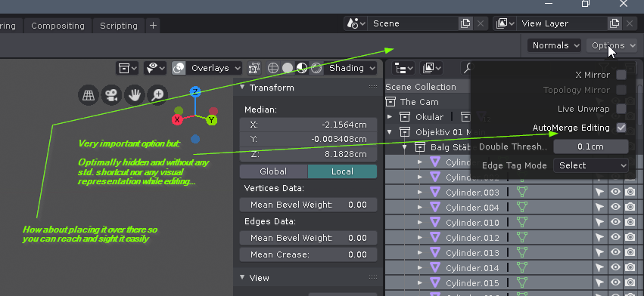Uncheck AutoMerge Editing checkbox
Image resolution: width=644 pixels, height=296 pixels.
[x=621, y=128]
